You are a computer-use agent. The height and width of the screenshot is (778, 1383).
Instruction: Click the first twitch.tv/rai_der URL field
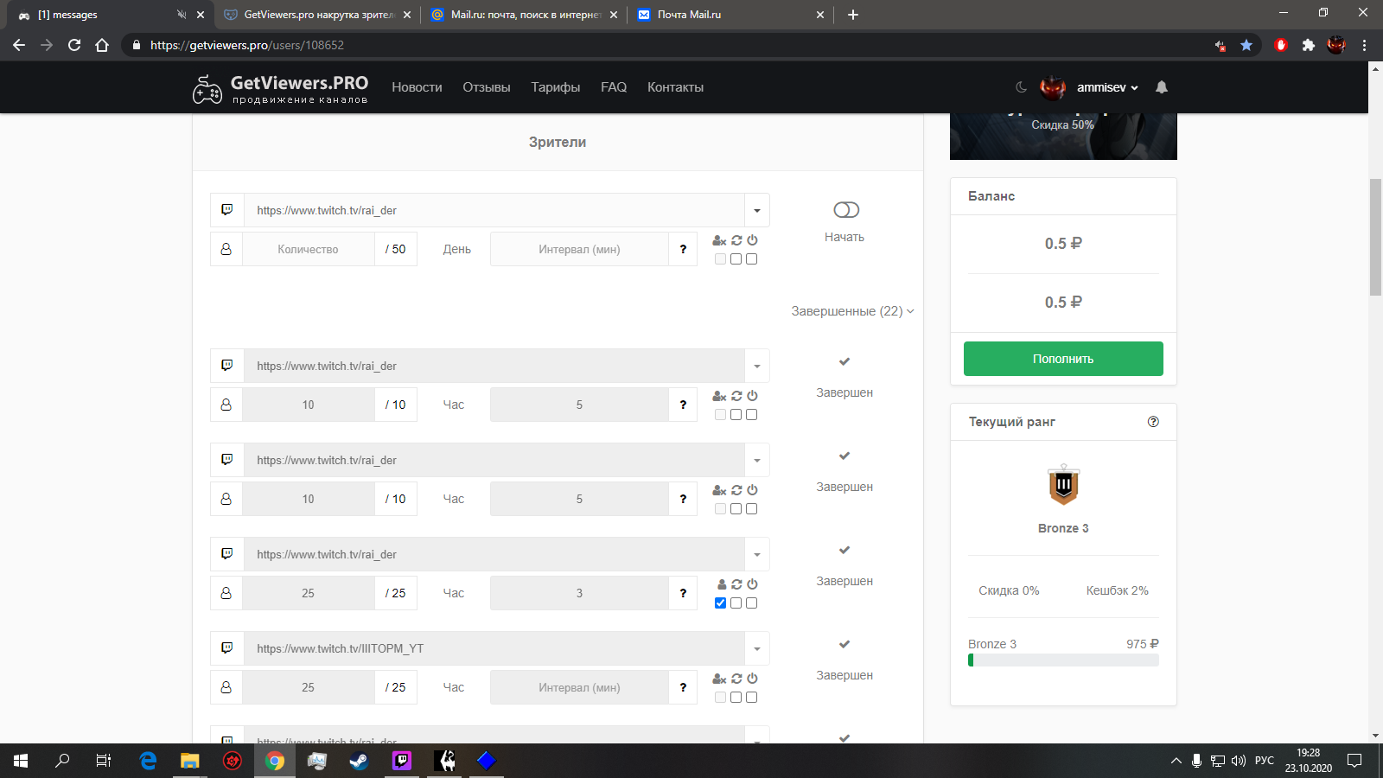494,210
